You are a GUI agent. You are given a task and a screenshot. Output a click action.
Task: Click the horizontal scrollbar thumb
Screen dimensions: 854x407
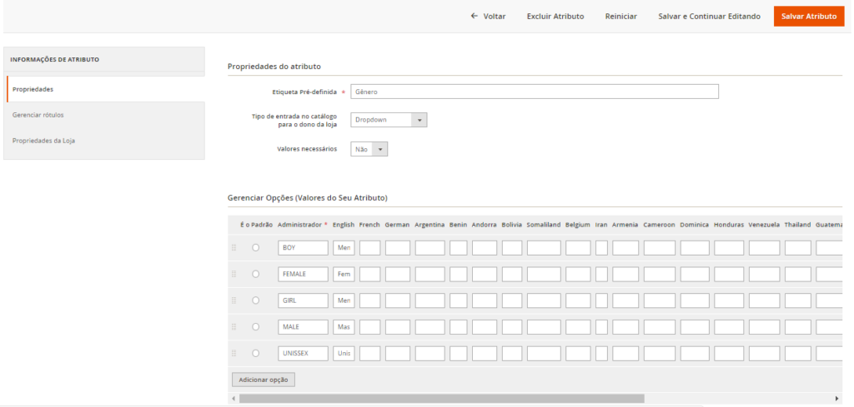(x=442, y=399)
